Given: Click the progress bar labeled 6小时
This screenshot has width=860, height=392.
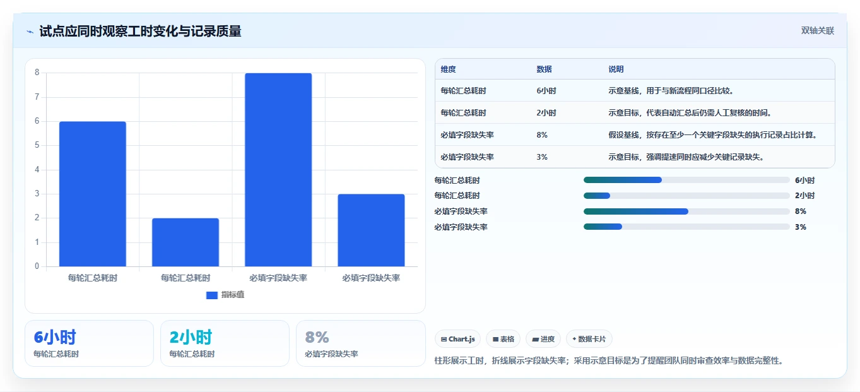Looking at the screenshot, I should coord(686,180).
